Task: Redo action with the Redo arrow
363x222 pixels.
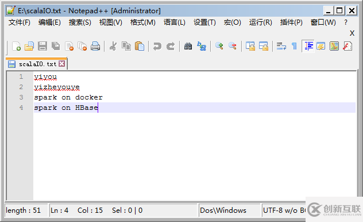Action: click(171, 46)
